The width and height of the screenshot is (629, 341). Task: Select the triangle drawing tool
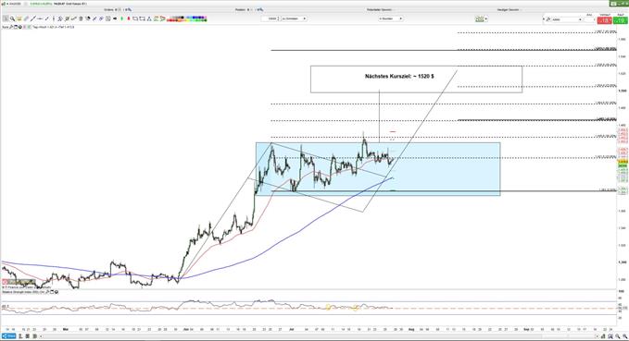[149, 18]
